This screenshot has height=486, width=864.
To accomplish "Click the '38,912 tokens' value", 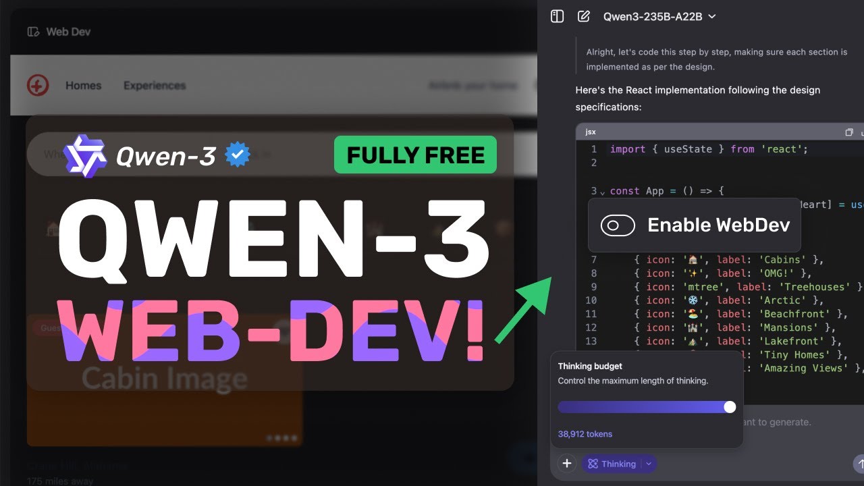I will (x=585, y=434).
